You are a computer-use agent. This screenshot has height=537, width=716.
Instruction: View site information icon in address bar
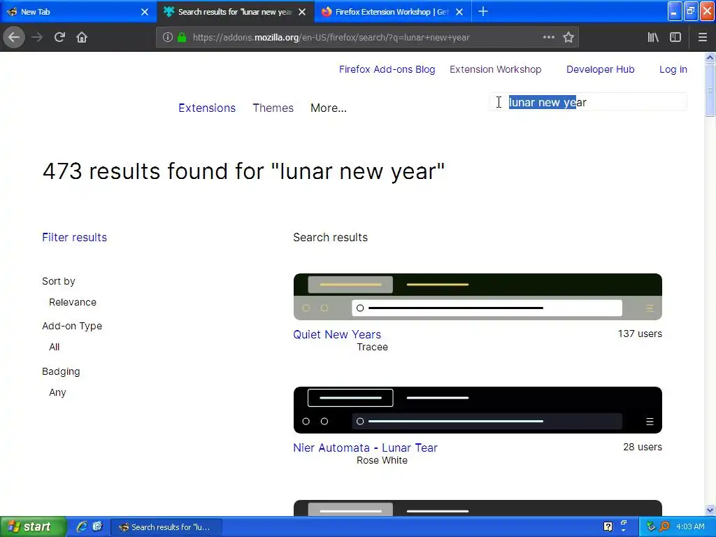point(168,37)
